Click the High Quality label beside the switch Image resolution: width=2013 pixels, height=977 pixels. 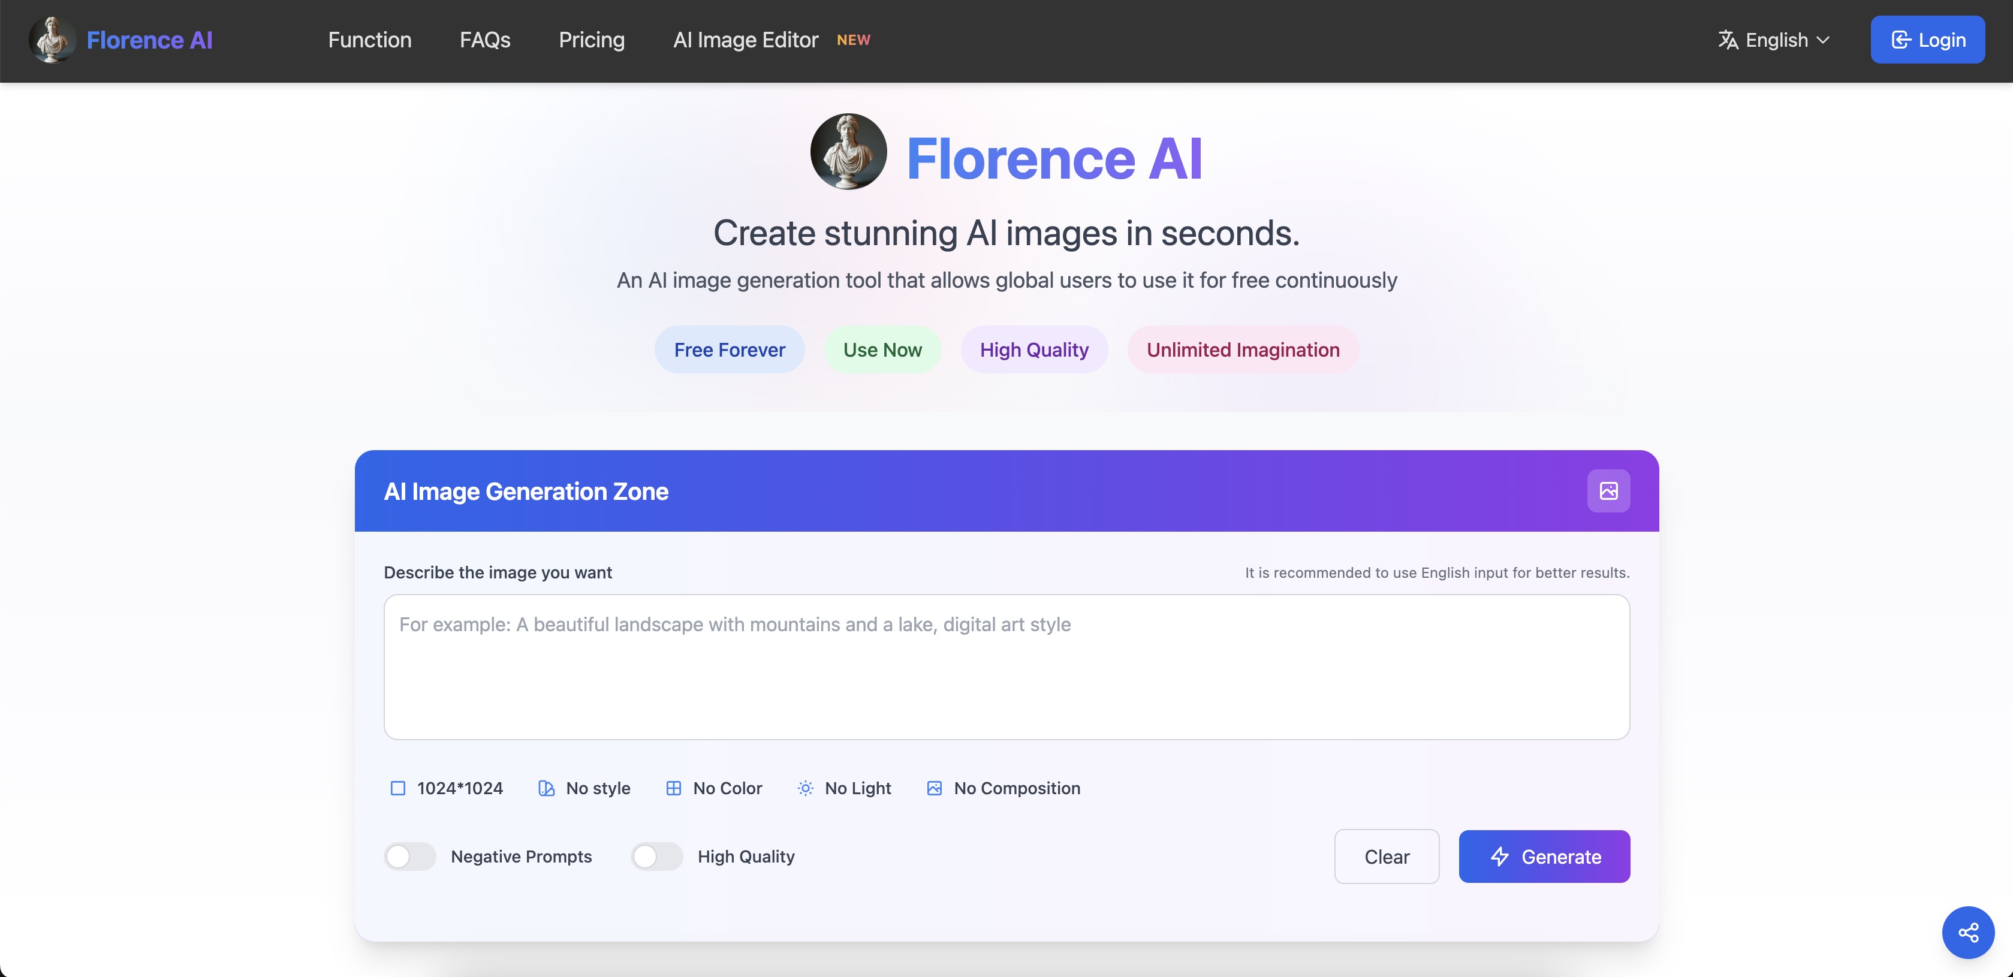(746, 857)
